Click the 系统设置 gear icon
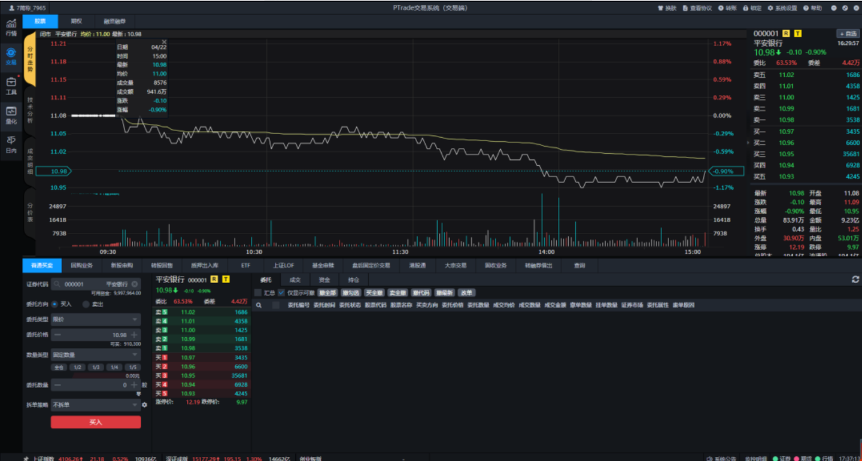862x461 pixels. coord(770,8)
